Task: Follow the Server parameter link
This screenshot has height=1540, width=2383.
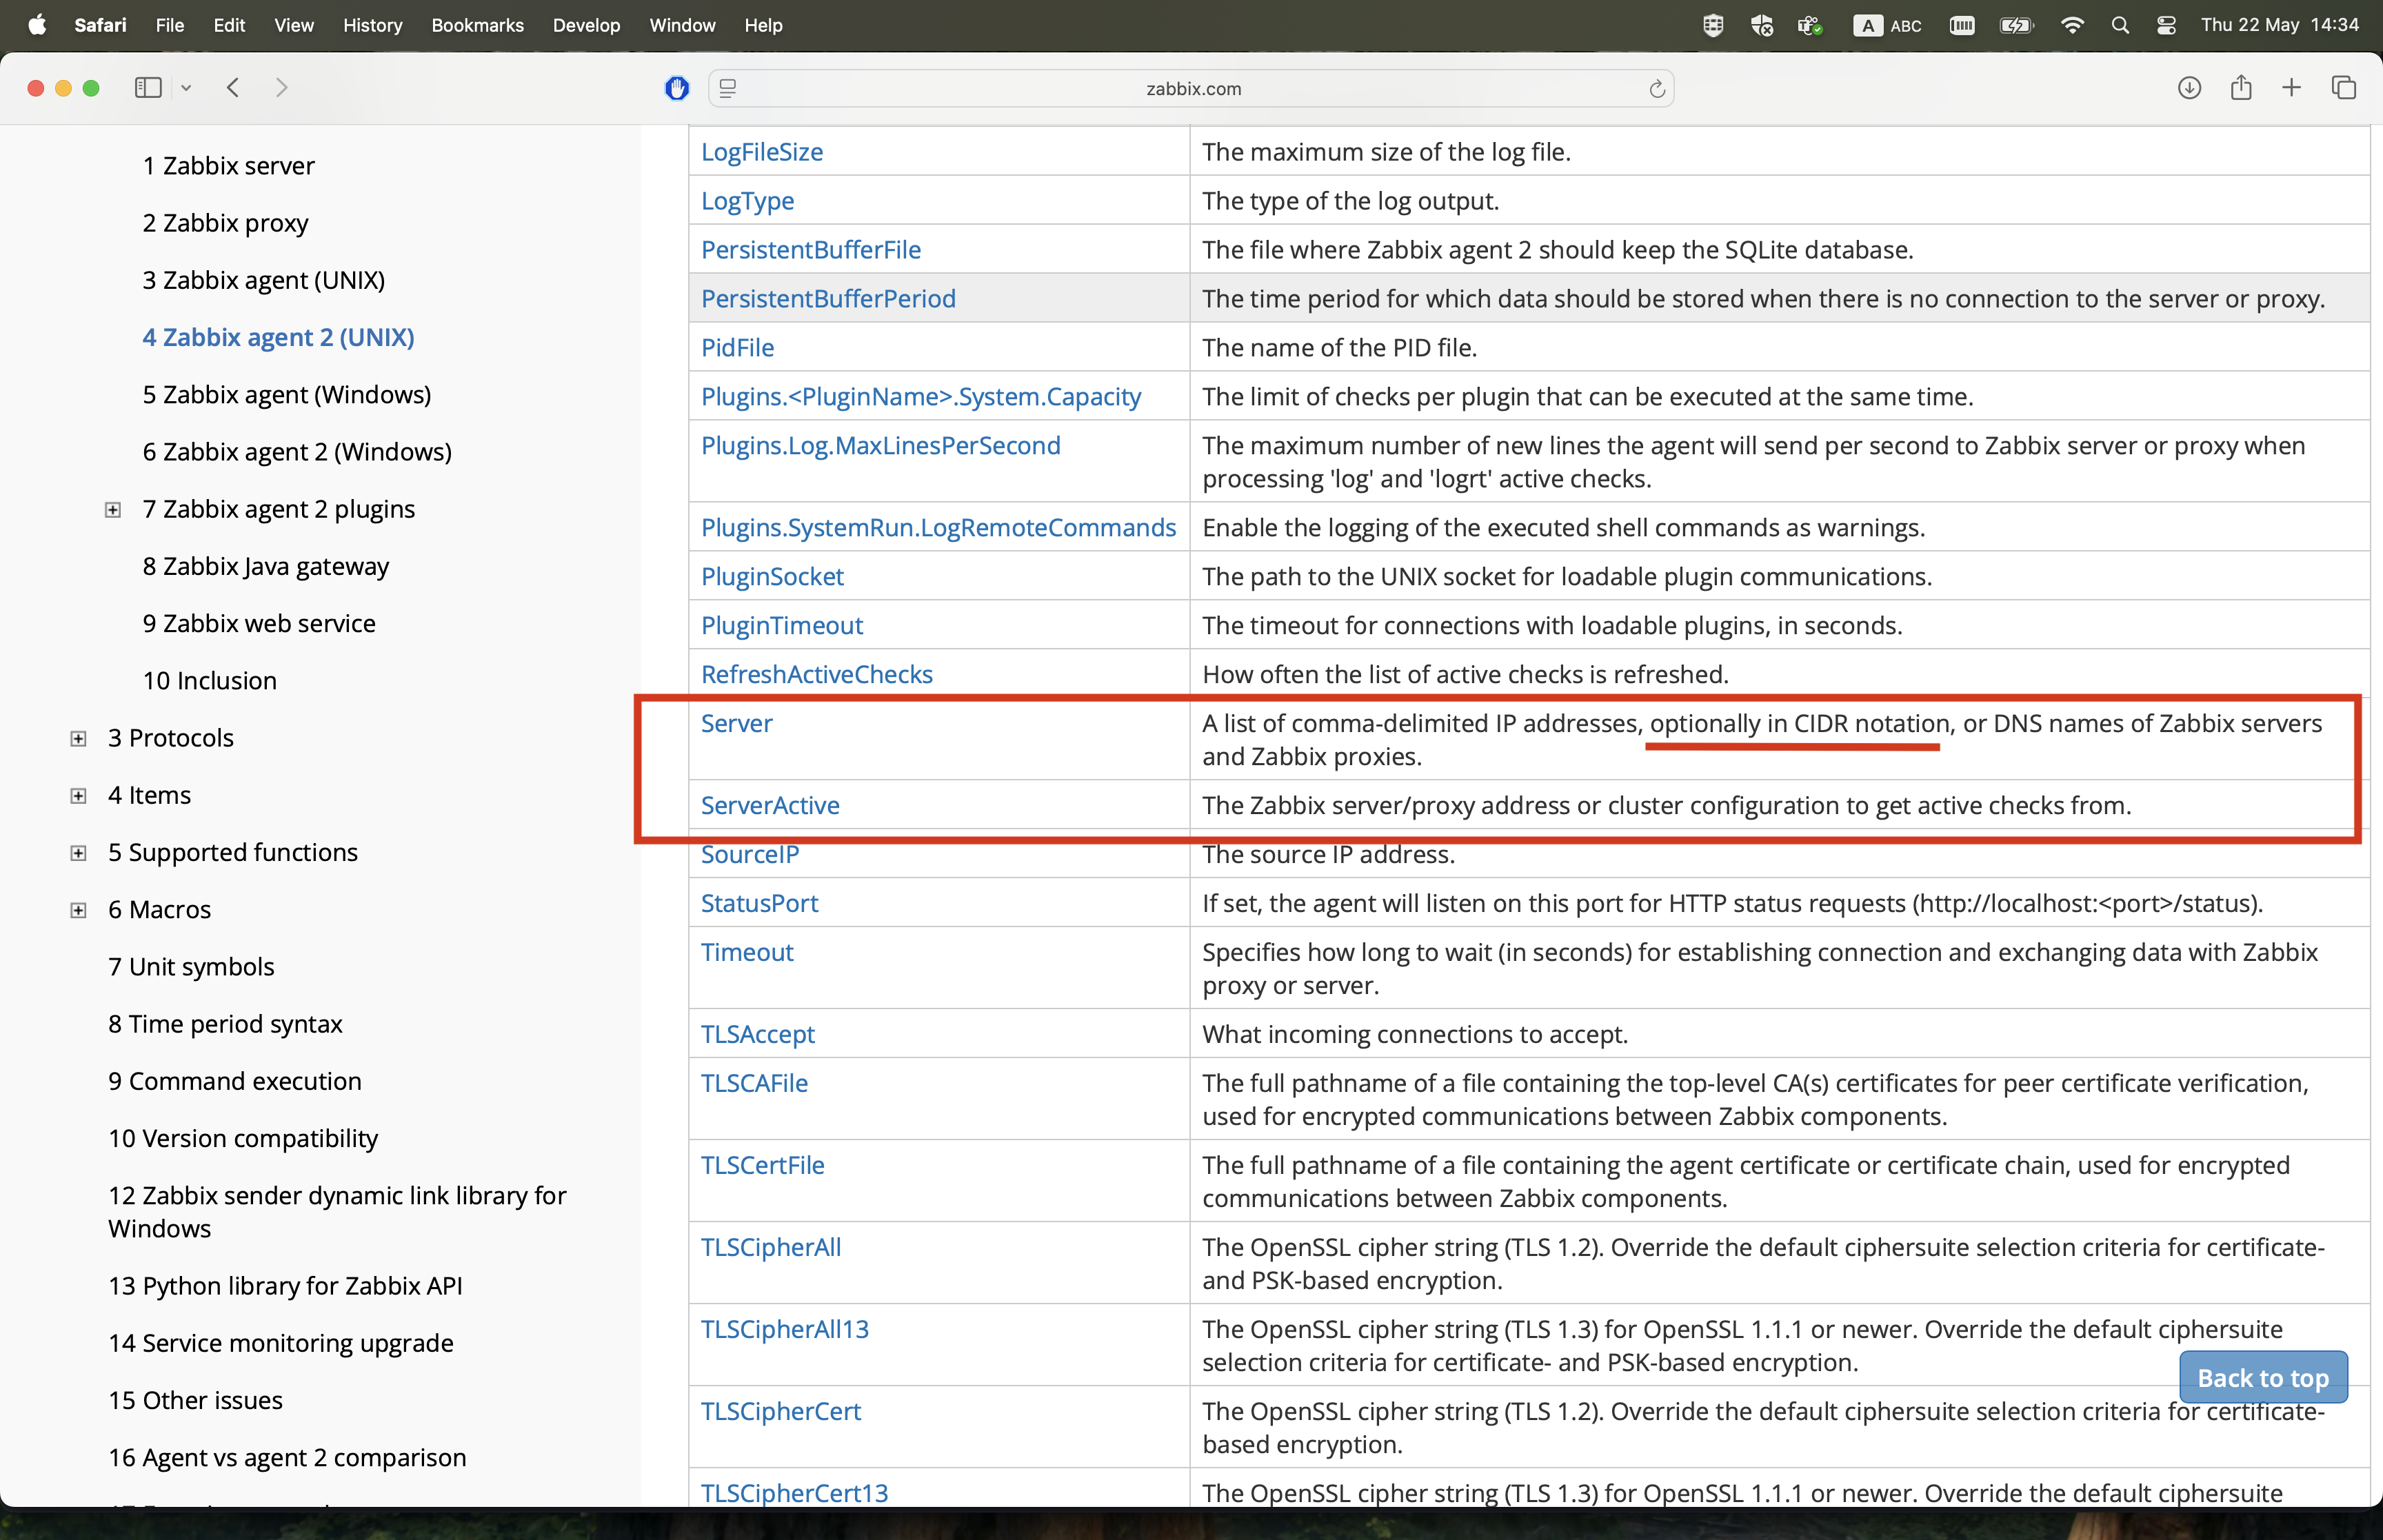Action: tap(736, 723)
